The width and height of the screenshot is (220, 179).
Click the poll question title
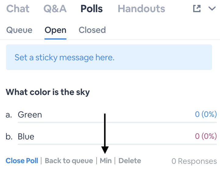(x=48, y=92)
